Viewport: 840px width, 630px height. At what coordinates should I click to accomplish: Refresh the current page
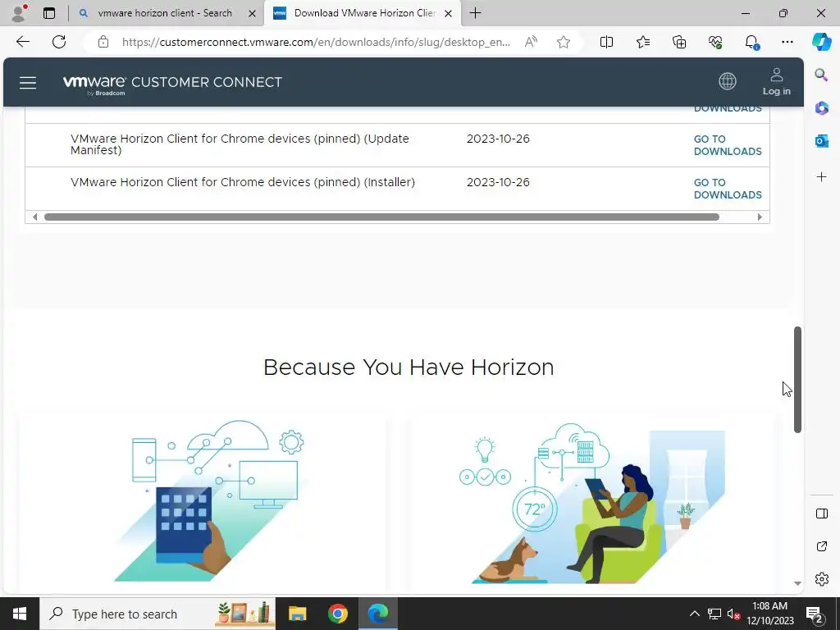(x=59, y=42)
